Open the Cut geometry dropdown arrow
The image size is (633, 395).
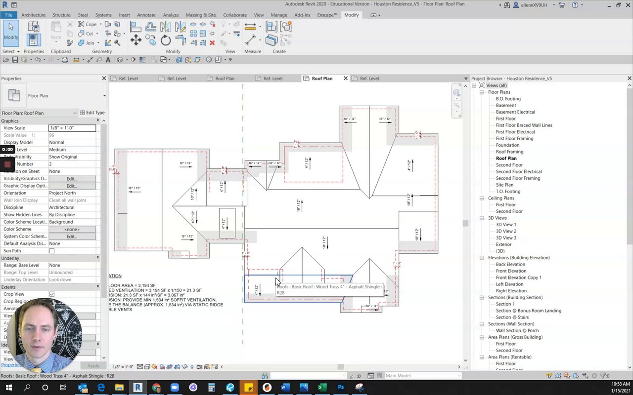96,34
